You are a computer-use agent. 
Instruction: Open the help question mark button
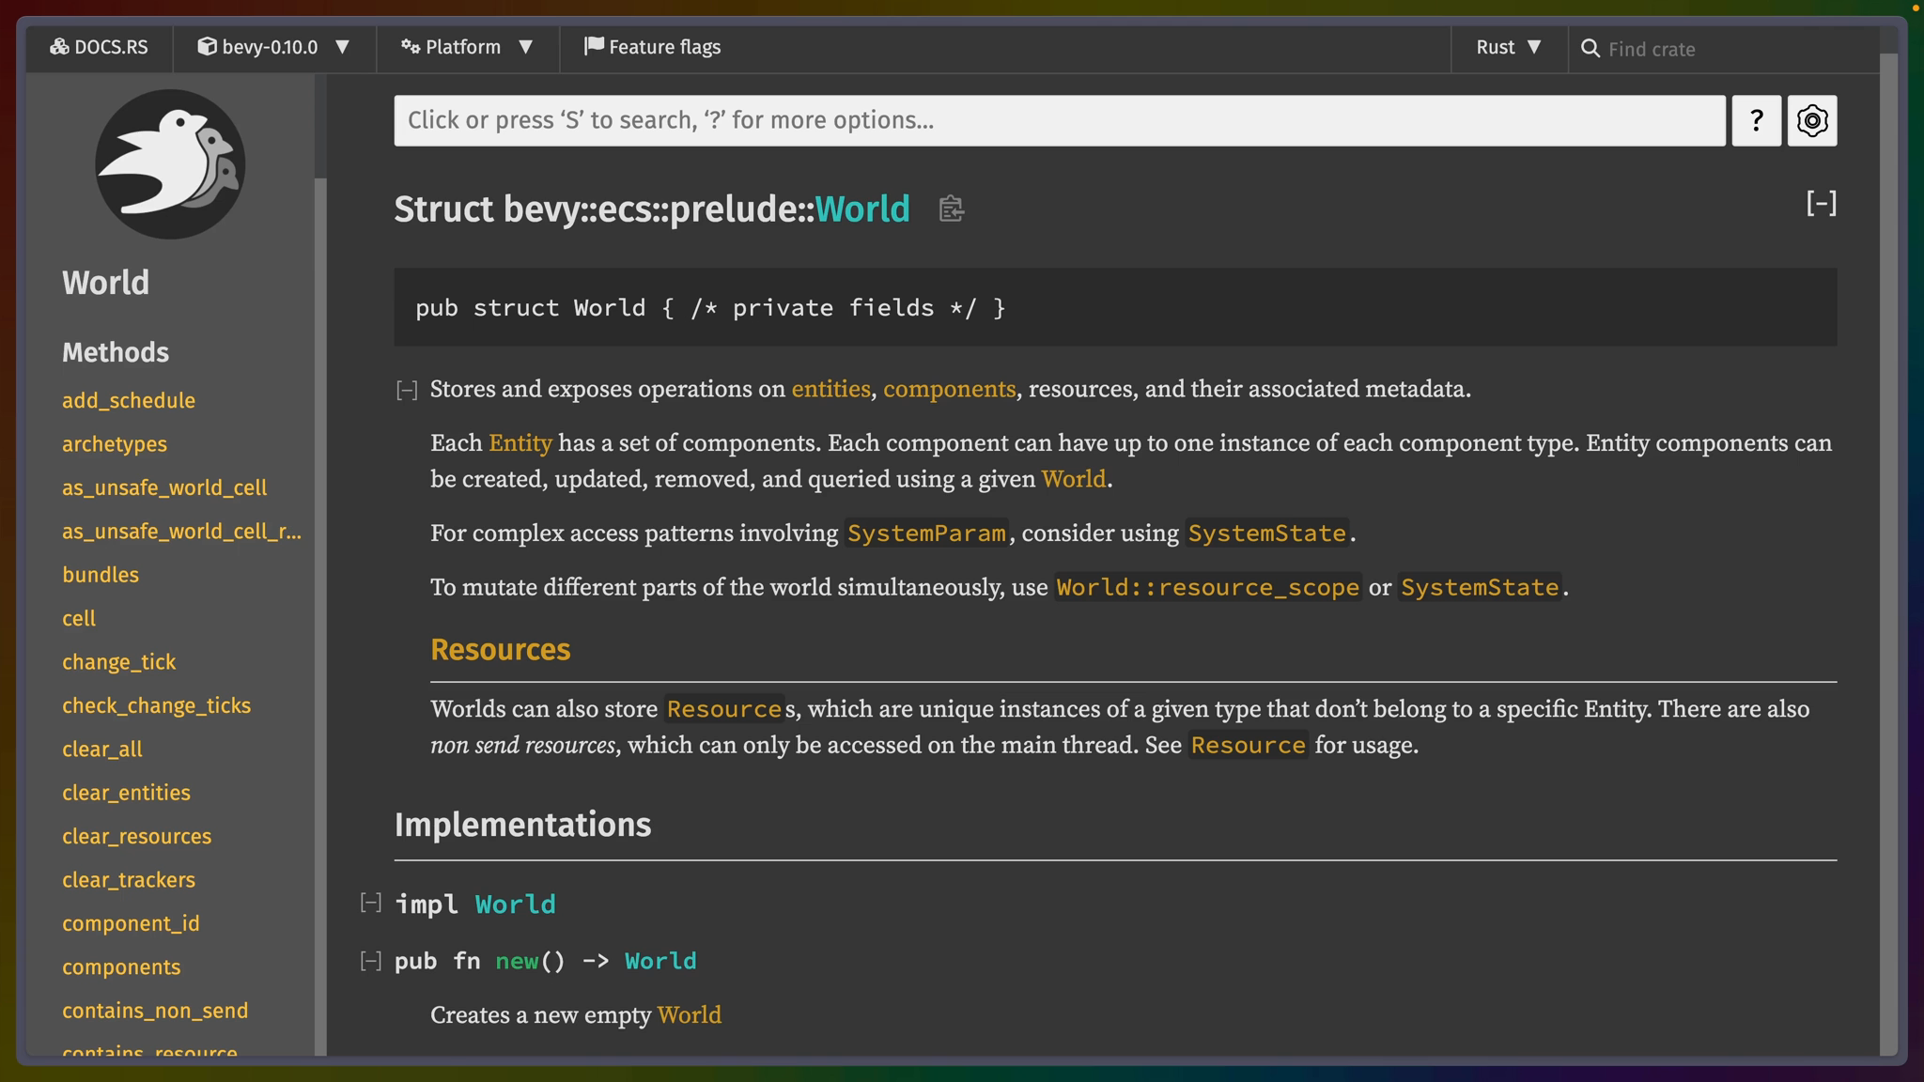[1756, 120]
